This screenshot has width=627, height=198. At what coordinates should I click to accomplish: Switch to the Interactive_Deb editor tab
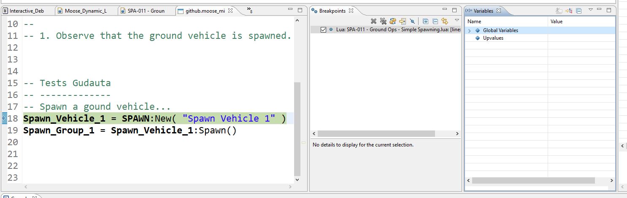[x=26, y=11]
